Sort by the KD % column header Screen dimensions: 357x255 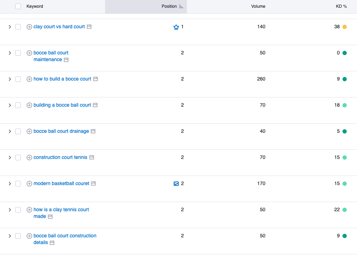(x=341, y=6)
